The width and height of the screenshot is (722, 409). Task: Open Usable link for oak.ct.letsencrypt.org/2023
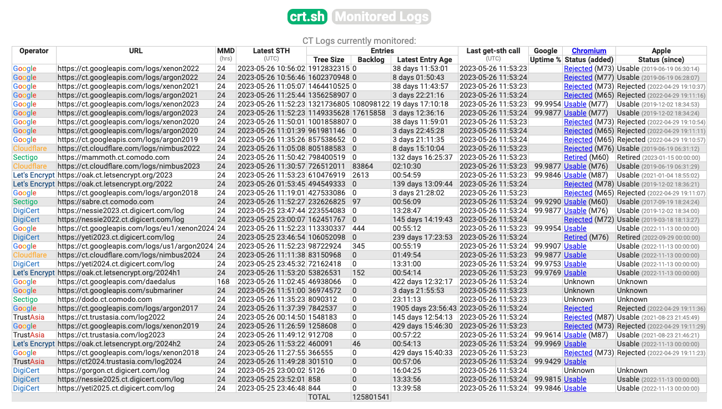point(575,175)
